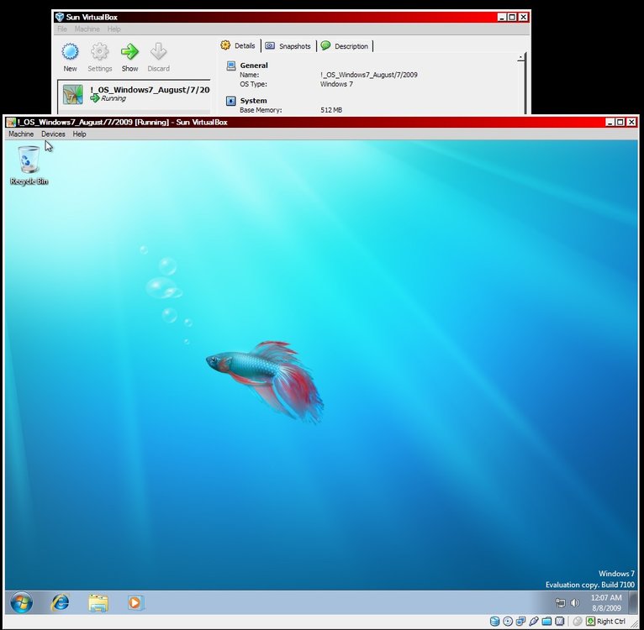Open Settings from the VirtualBox Manager toolbar
Viewport: 644px width, 630px height.
[100, 57]
